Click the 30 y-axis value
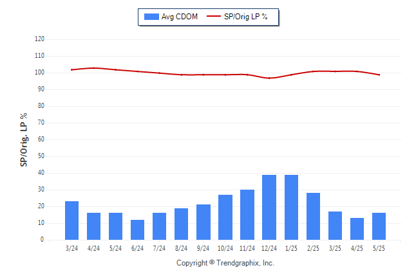The height and width of the screenshot is (279, 416). point(41,190)
